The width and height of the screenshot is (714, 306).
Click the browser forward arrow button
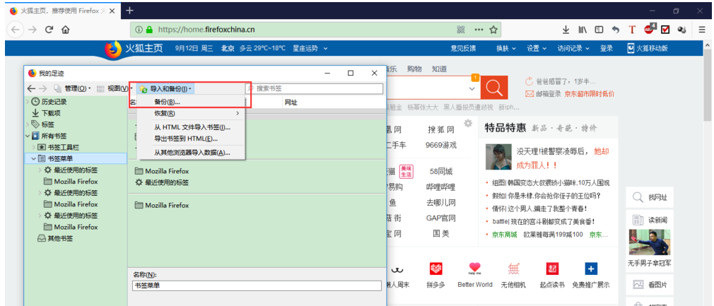pos(33,30)
